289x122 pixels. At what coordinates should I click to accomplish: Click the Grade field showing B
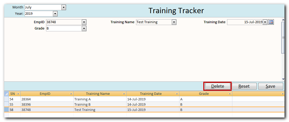64,28
